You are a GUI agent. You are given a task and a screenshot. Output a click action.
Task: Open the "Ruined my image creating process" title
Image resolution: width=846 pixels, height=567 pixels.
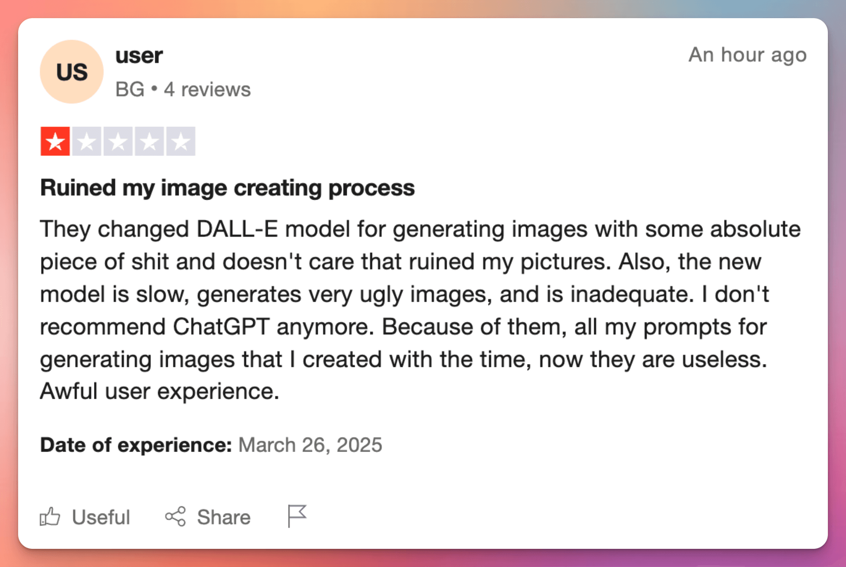click(x=227, y=188)
